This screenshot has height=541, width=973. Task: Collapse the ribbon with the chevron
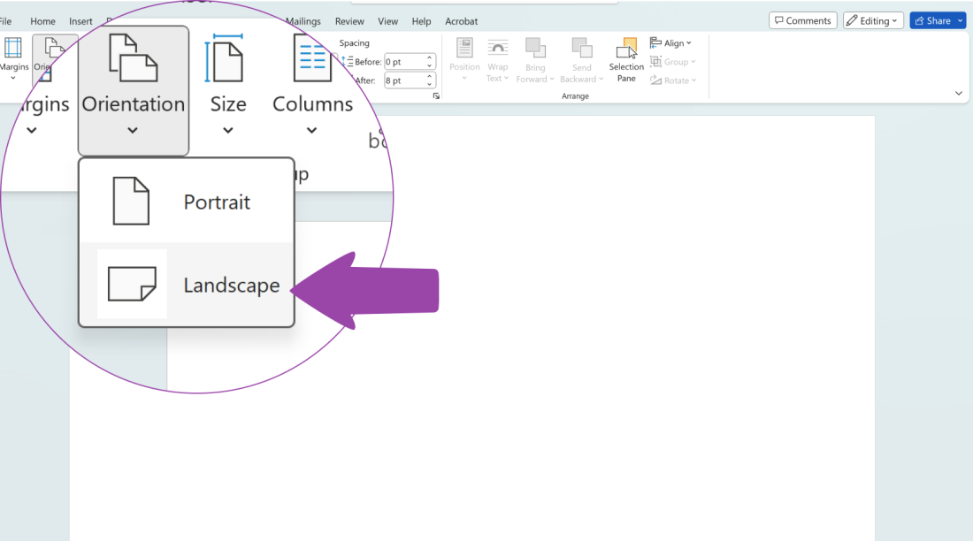tap(958, 93)
